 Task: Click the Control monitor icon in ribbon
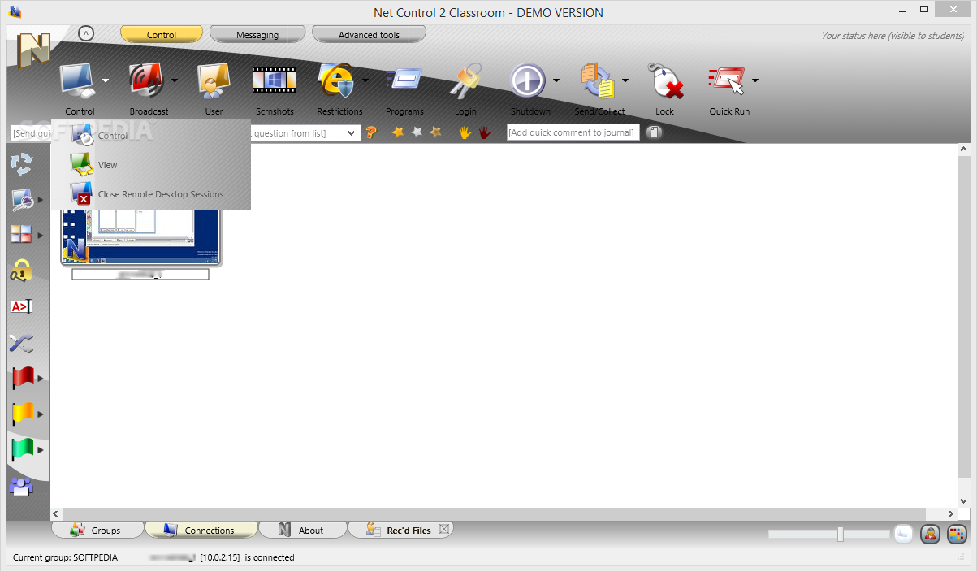pyautogui.click(x=77, y=81)
